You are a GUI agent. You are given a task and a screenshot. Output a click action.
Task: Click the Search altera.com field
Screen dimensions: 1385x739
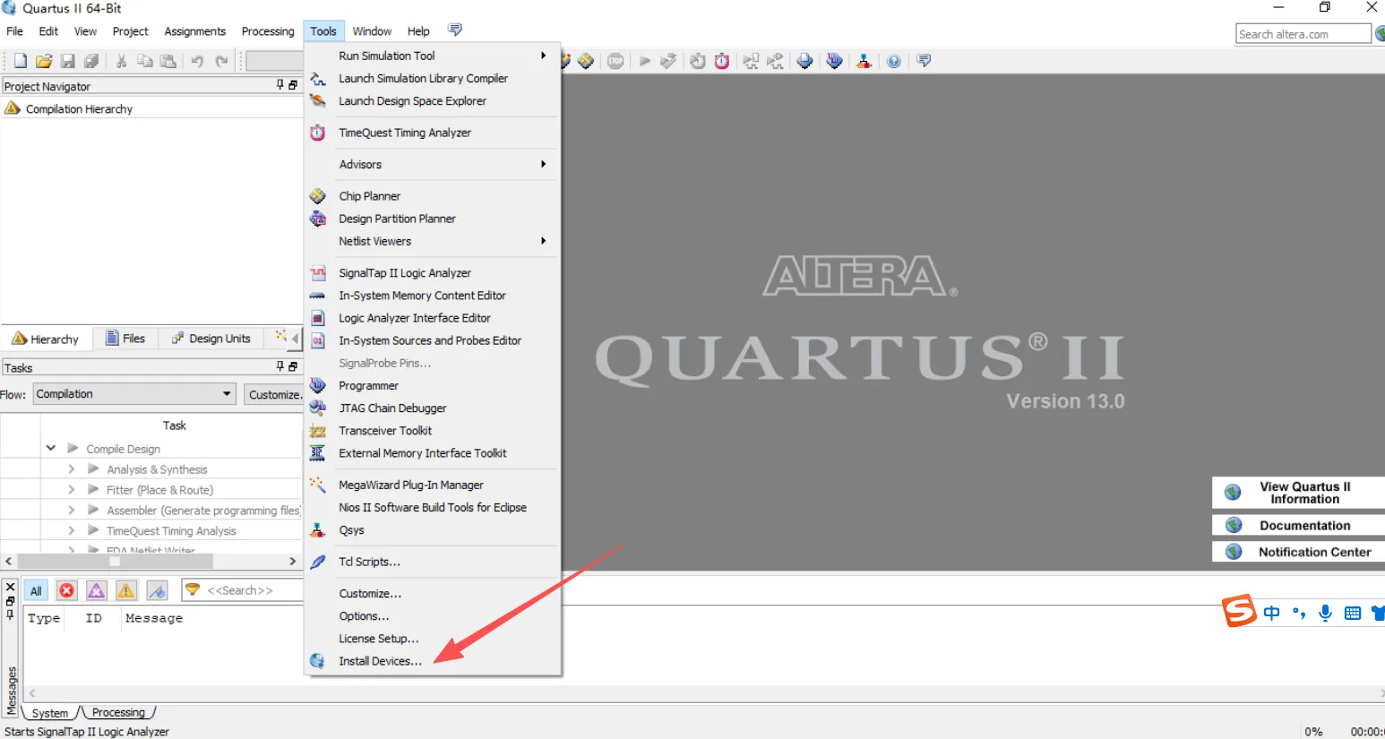(x=1303, y=34)
